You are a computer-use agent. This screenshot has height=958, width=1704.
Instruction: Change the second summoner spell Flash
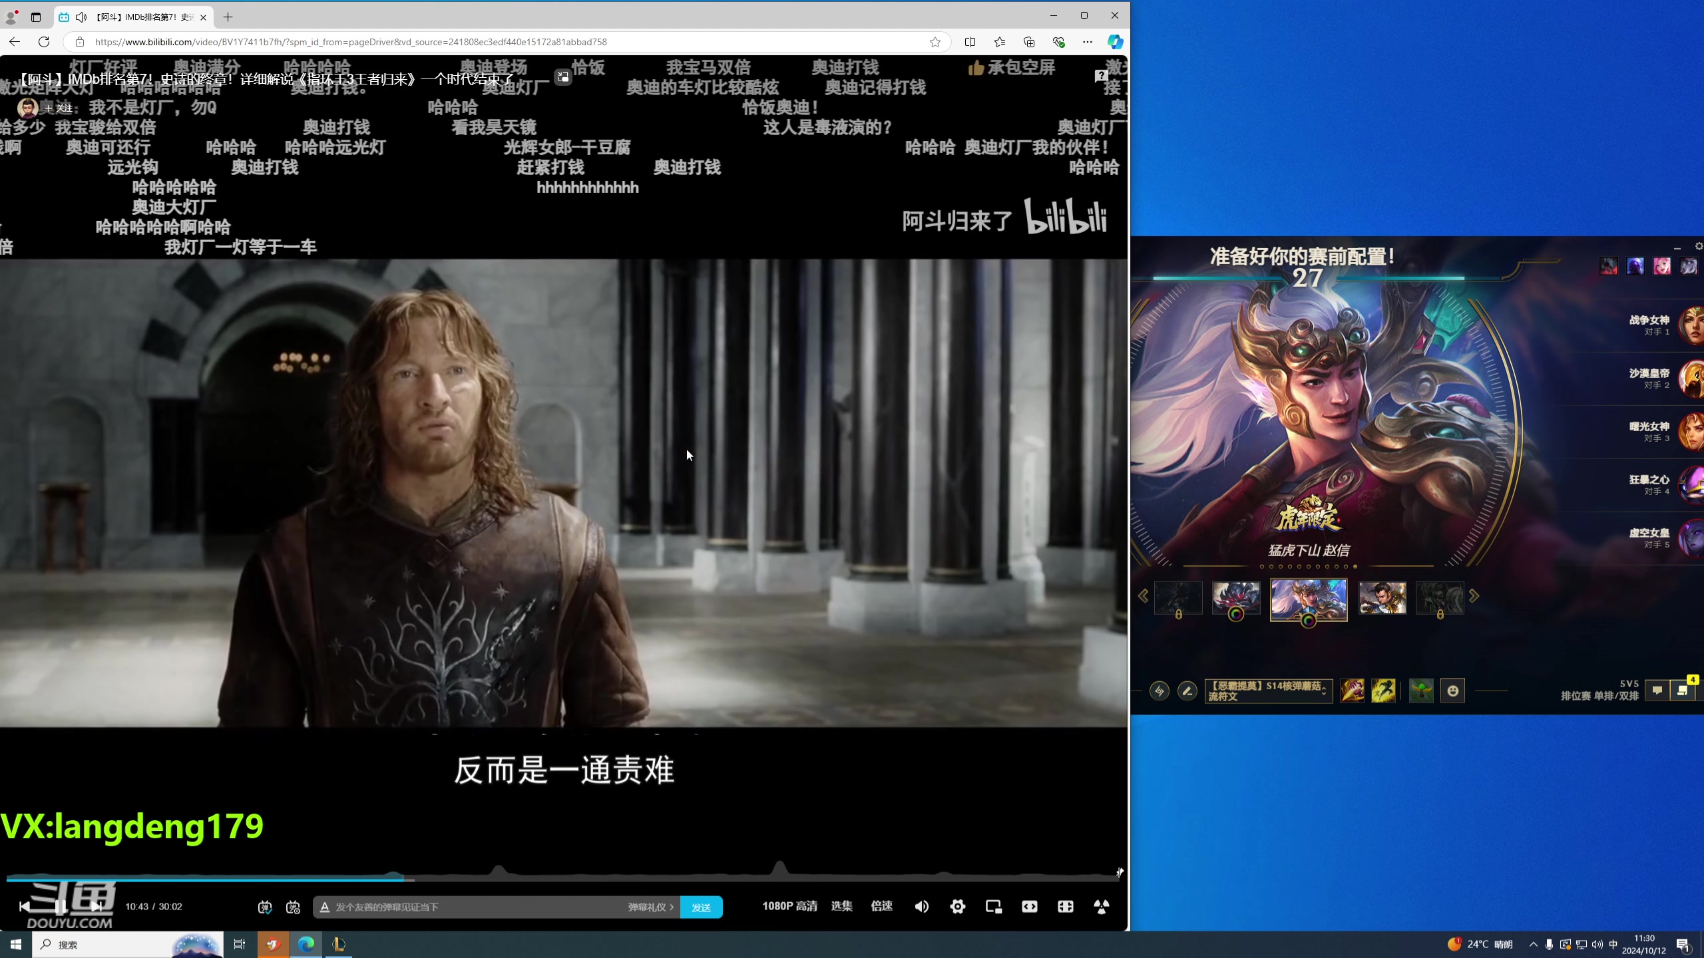1383,691
